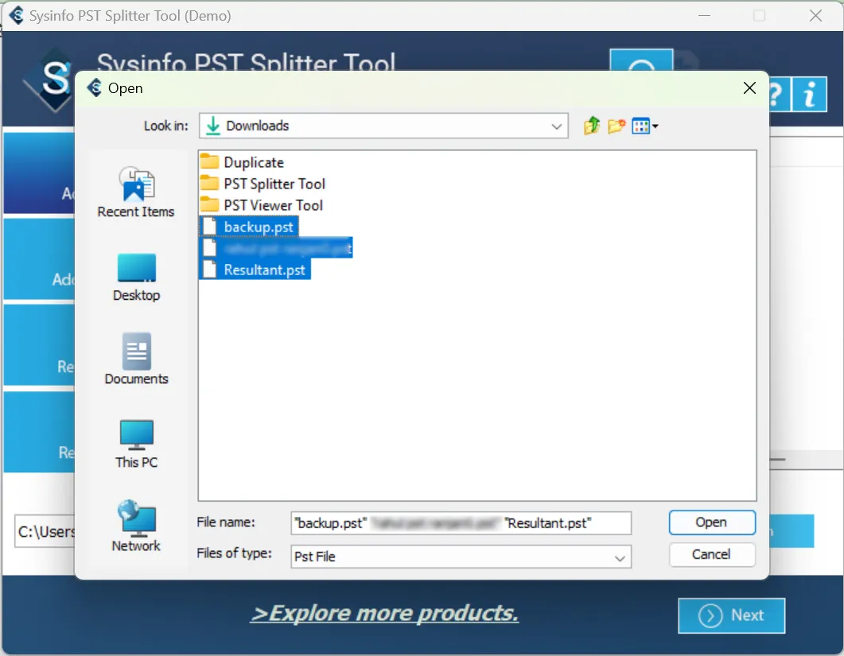Image resolution: width=844 pixels, height=656 pixels.
Task: Open the view menu grid icon
Action: coord(644,126)
